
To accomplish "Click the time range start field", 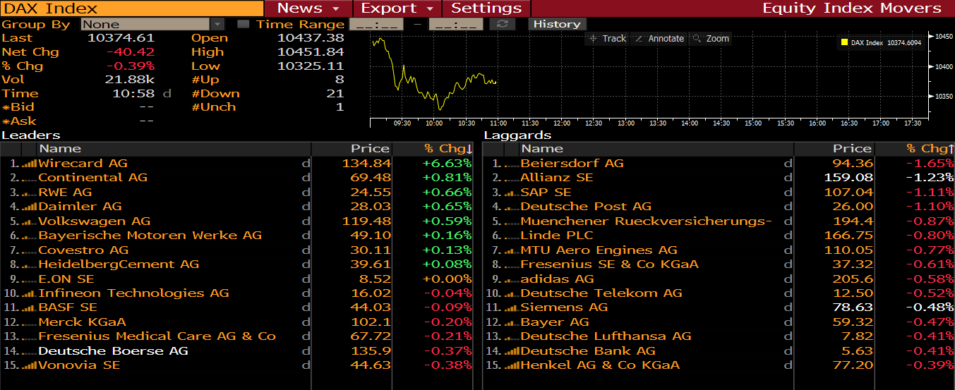I will pos(376,24).
